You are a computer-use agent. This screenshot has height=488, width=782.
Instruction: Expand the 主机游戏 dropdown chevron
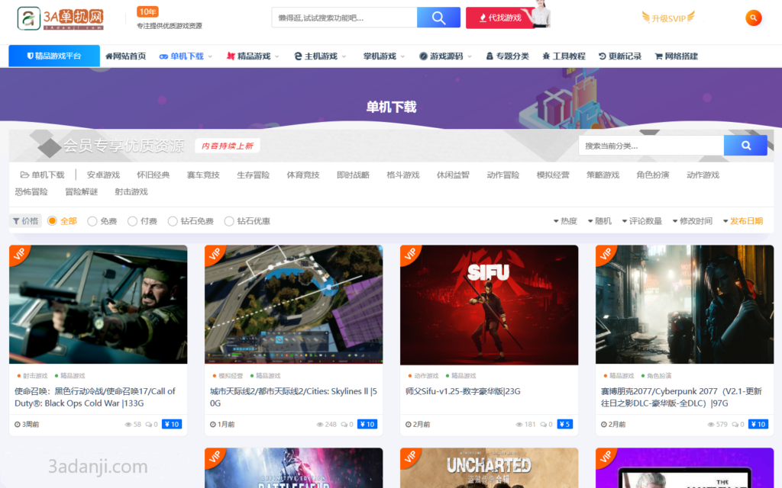[x=344, y=56]
